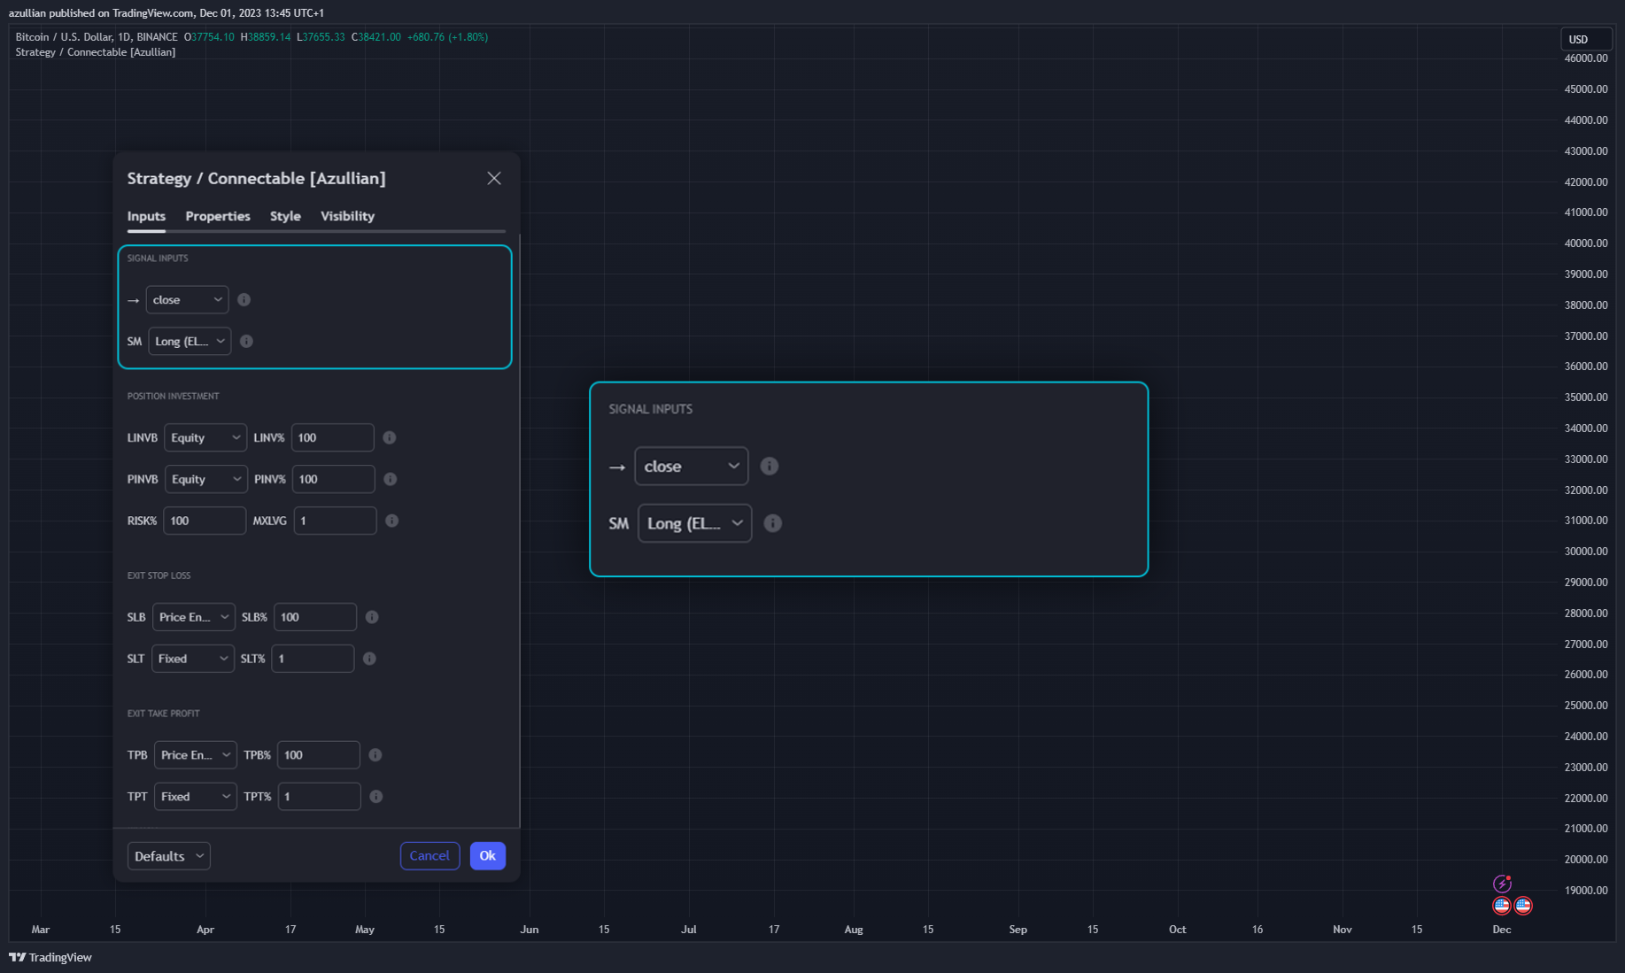Open the Defaults dropdown

tap(169, 856)
